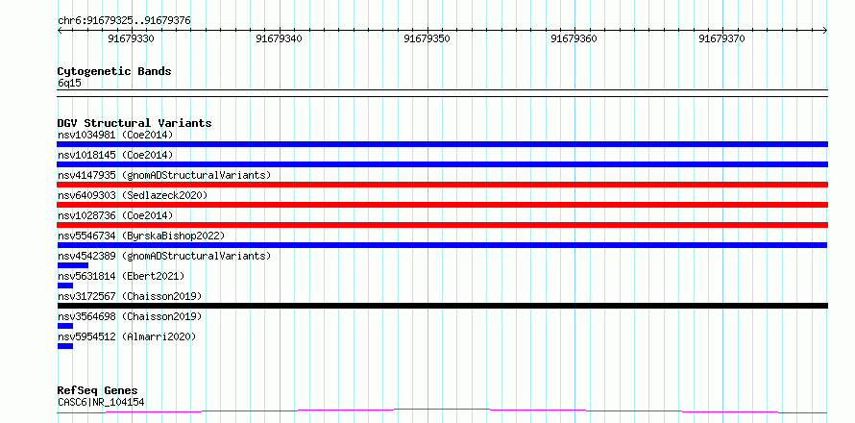Viewport: 855px width, 423px height.
Task: Click the nsv1034981 (Coe2014) variant label
Action: [115, 135]
